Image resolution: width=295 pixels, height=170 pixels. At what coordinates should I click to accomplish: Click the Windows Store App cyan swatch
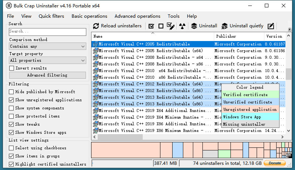[x=250, y=117]
